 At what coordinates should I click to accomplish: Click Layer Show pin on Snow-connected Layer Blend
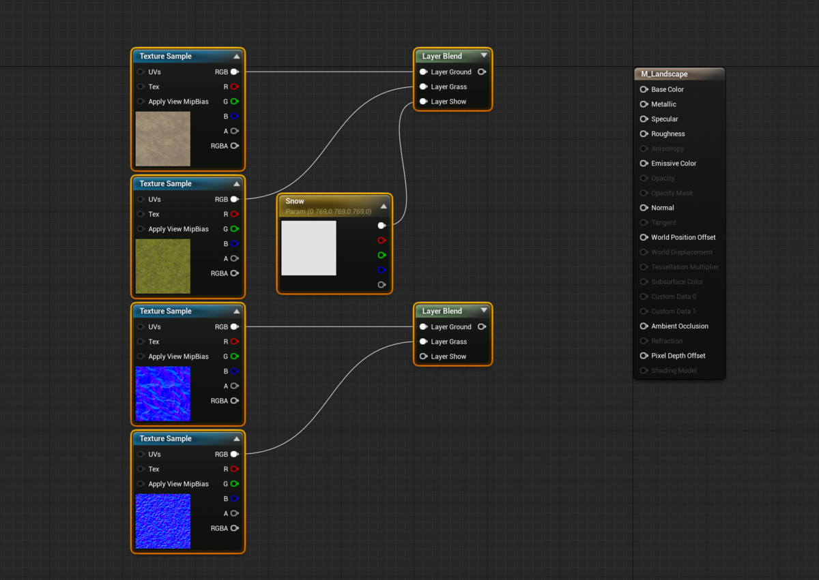pyautogui.click(x=423, y=102)
